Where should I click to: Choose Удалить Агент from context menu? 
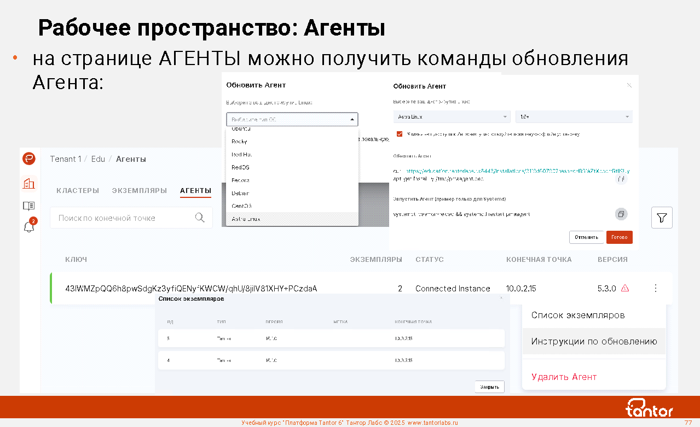[564, 377]
